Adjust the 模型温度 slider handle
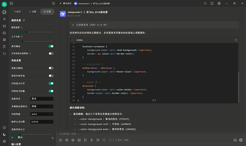246x146 pixels. pos(26,32)
